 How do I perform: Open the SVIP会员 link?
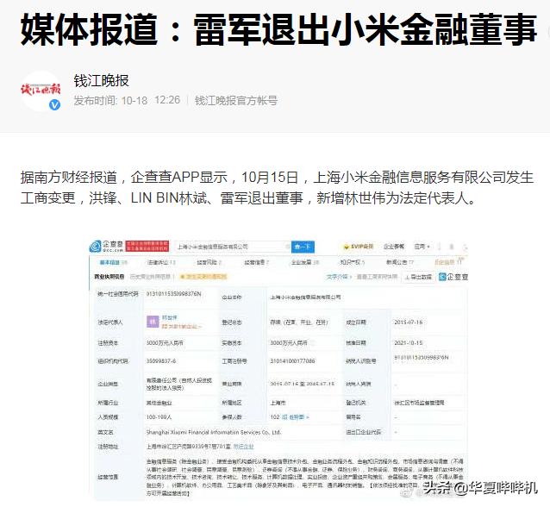(x=359, y=247)
